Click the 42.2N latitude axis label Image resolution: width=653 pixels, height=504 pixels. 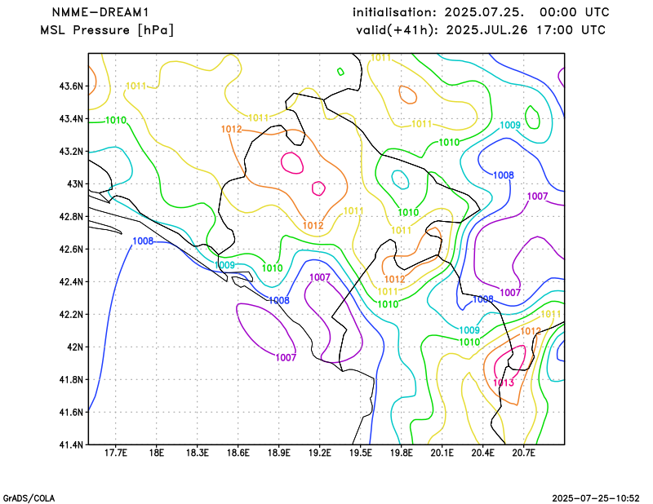(x=71, y=314)
